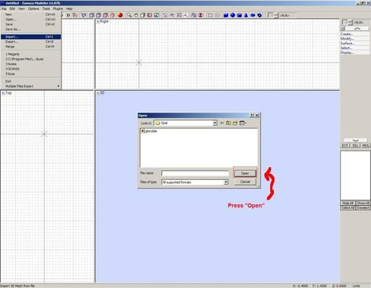The height and width of the screenshot is (288, 371).
Task: Click the Select All button
Action: [347, 208]
